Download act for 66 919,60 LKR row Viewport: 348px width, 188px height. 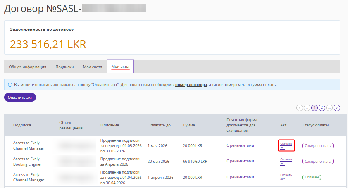click(x=286, y=162)
